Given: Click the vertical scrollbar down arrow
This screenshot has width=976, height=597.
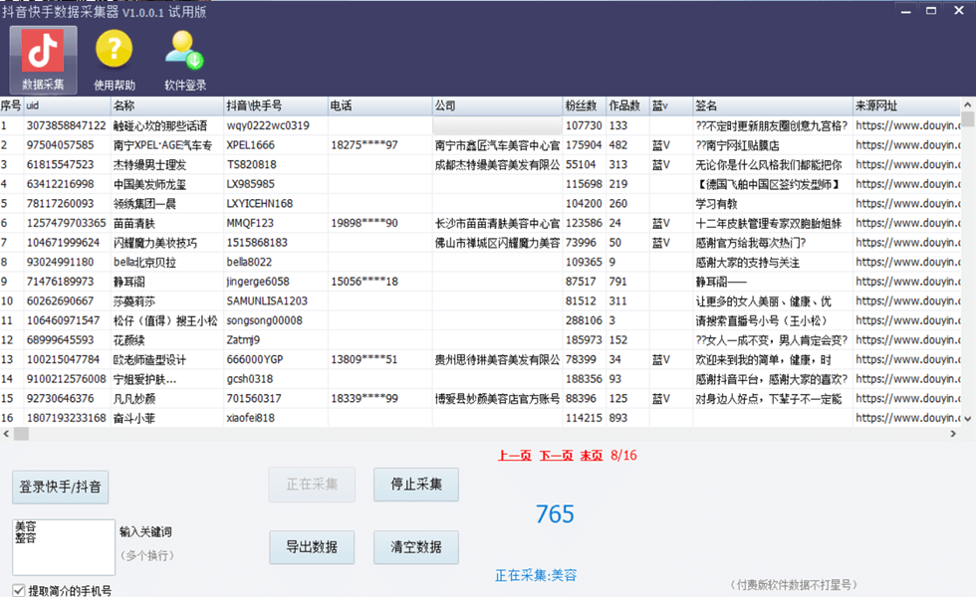Looking at the screenshot, I should pos(968,419).
